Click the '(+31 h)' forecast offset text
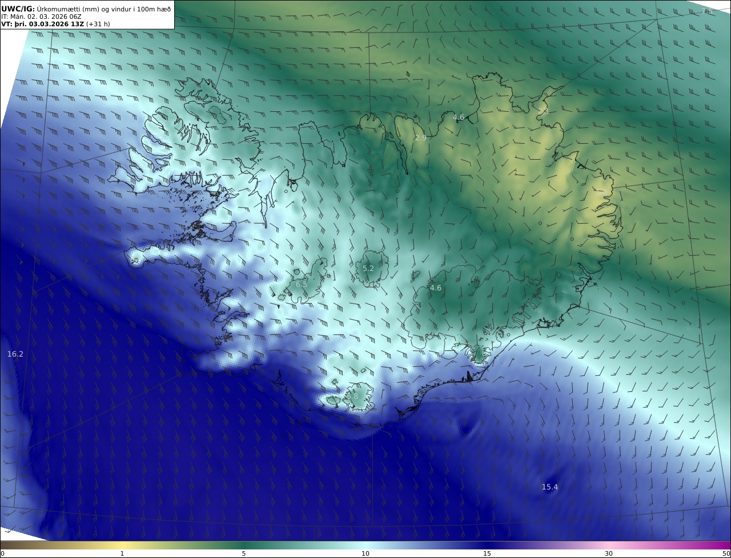The image size is (731, 558). (x=98, y=24)
